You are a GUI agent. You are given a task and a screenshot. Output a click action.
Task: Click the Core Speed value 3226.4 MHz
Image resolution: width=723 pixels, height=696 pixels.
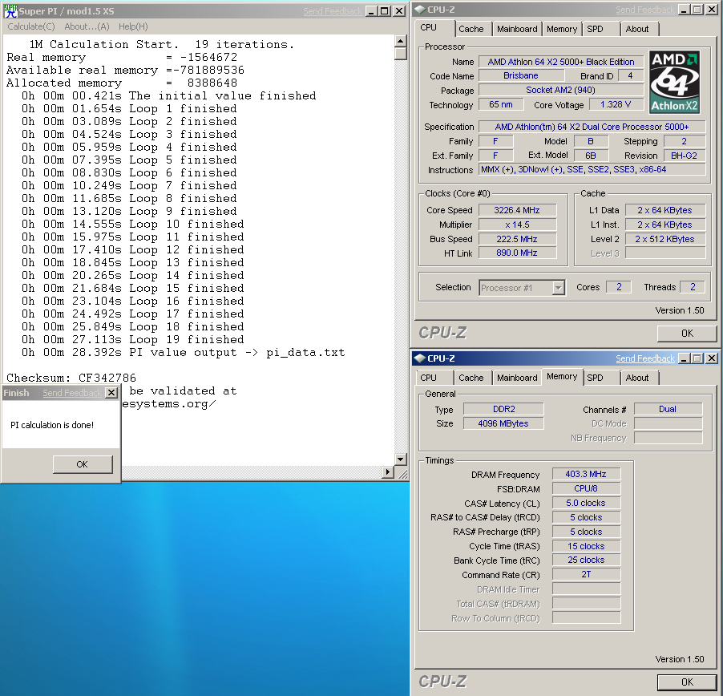[x=517, y=210]
